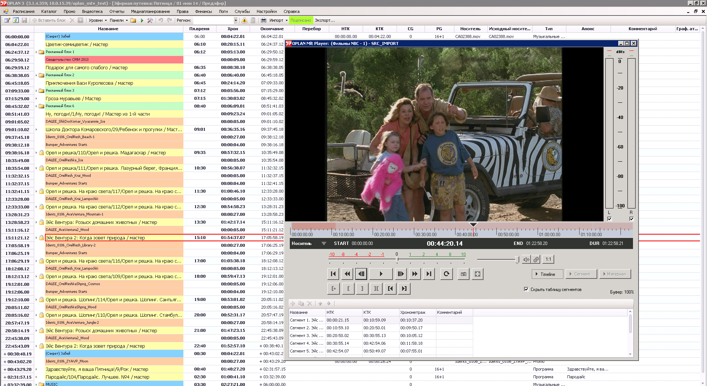Click lock icon on Орел и решка/110 row
The width and height of the screenshot is (707, 386).
(x=42, y=152)
